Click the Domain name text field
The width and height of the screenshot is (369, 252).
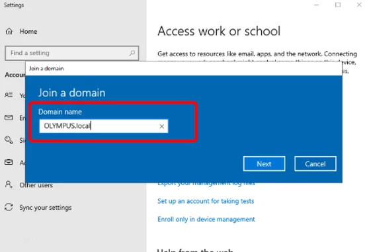[x=104, y=126]
